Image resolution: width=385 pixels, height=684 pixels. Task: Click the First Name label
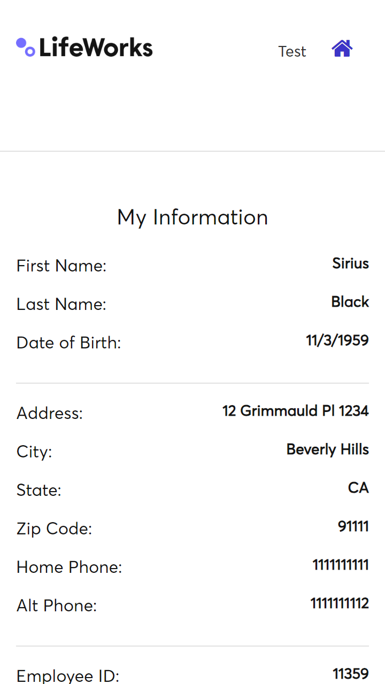[x=61, y=266]
